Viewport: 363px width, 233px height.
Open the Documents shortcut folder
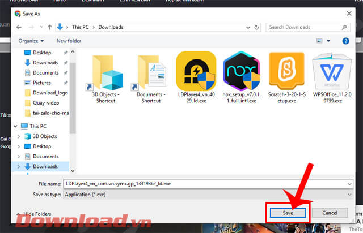point(150,71)
